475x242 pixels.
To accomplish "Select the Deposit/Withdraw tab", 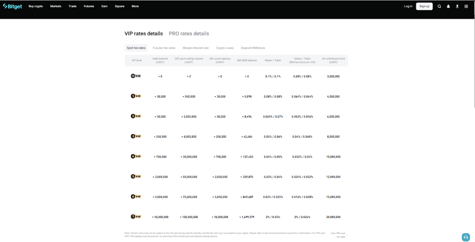I will point(253,48).
